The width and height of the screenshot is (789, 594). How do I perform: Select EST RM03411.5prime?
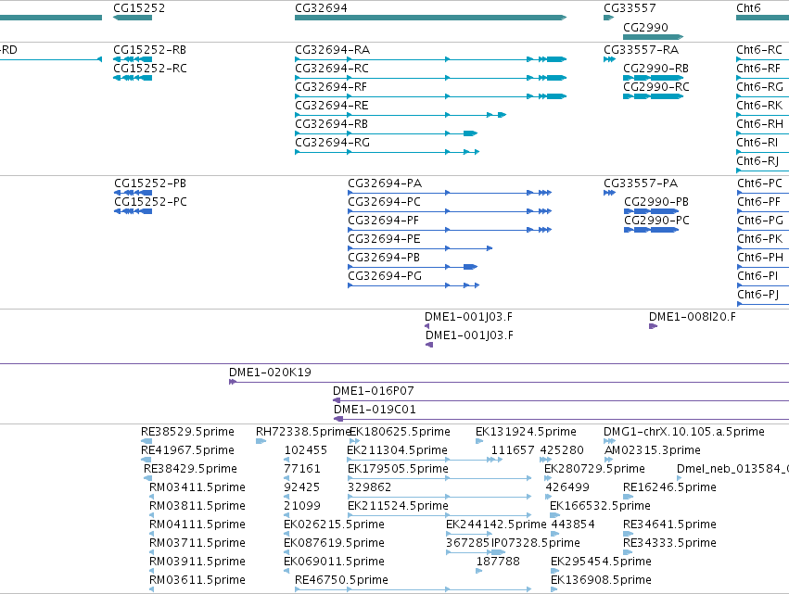(197, 487)
